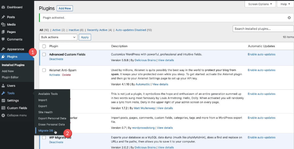The width and height of the screenshot is (294, 149).
Task: Open the Bulk actions dropdown
Action: coord(58,37)
